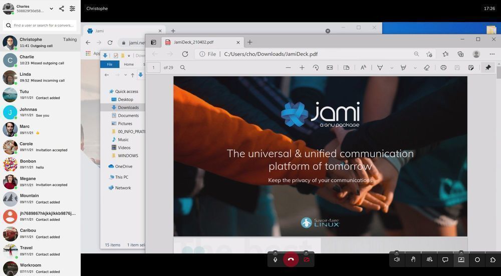Click the PDF page number field
Viewport: 501px width, 276px height.
154,68
